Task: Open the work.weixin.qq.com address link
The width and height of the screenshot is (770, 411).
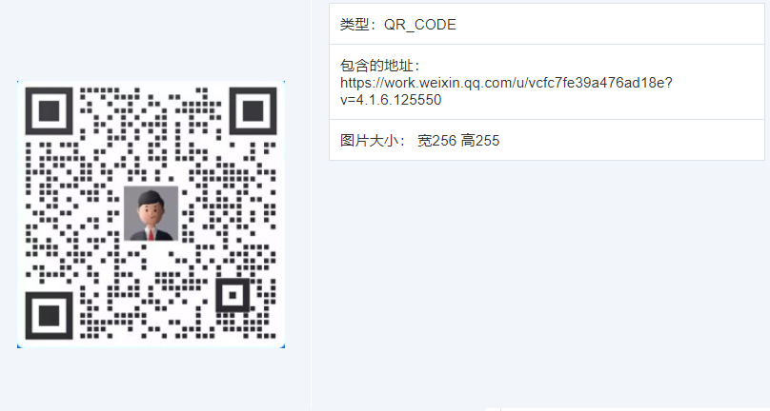Action: [x=506, y=83]
